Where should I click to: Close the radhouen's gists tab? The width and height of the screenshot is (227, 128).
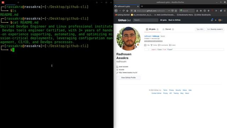pyautogui.click(x=138, y=6)
